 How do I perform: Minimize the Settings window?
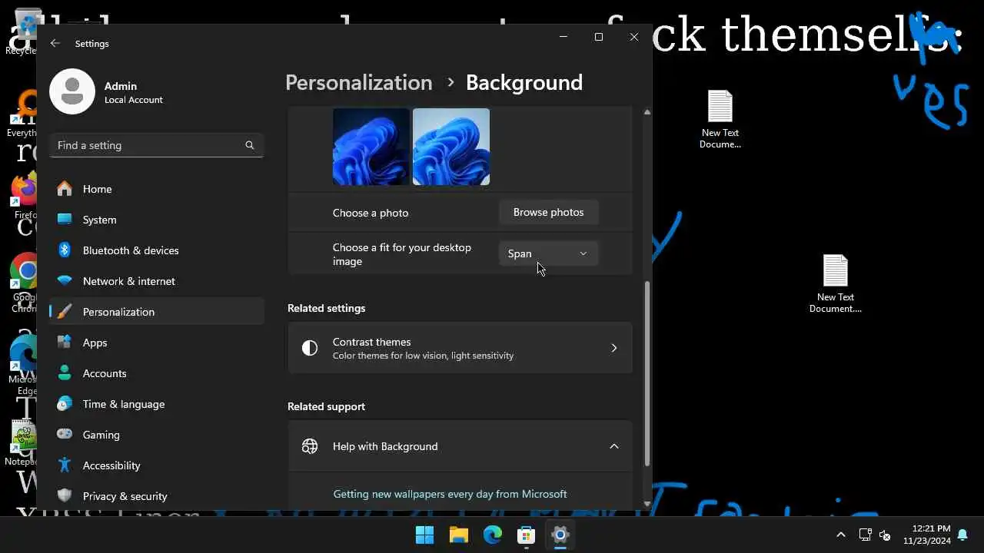tap(564, 37)
